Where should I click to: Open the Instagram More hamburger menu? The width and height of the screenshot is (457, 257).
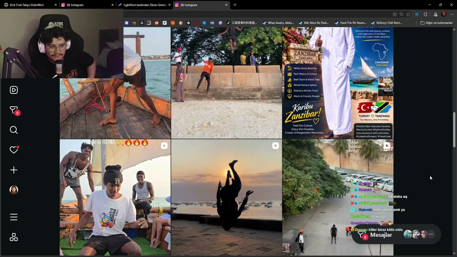click(x=14, y=217)
